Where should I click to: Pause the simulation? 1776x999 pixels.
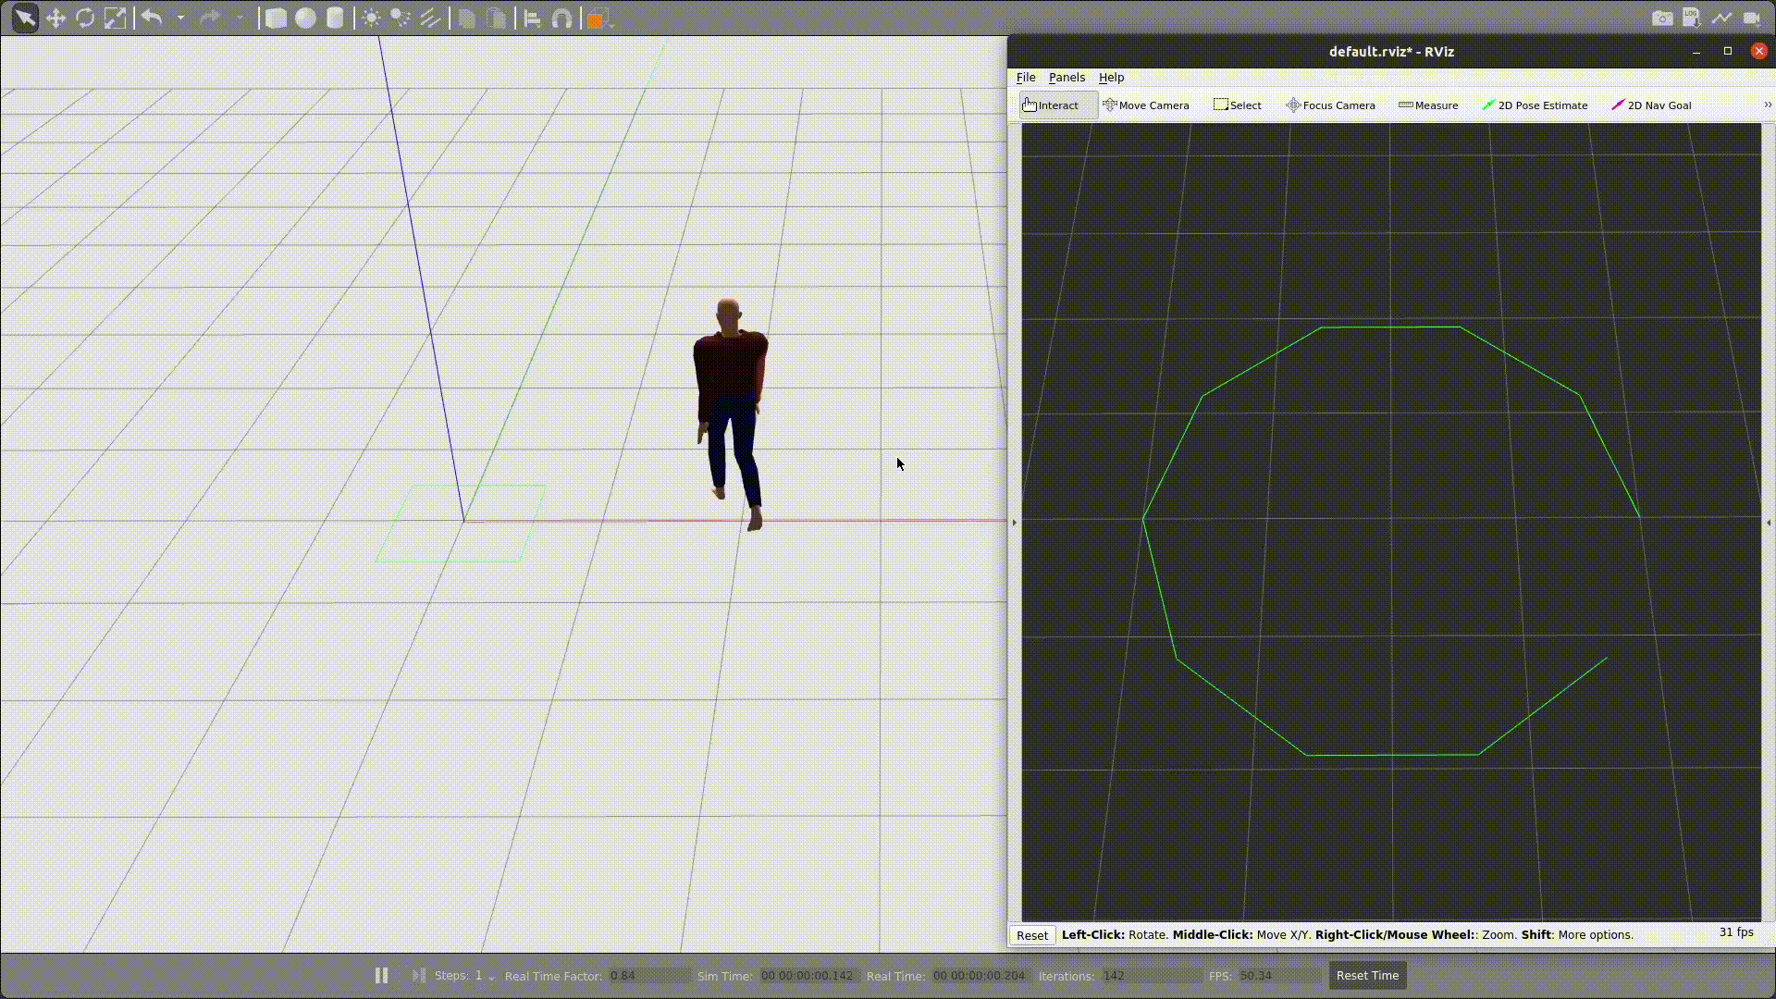tap(381, 975)
